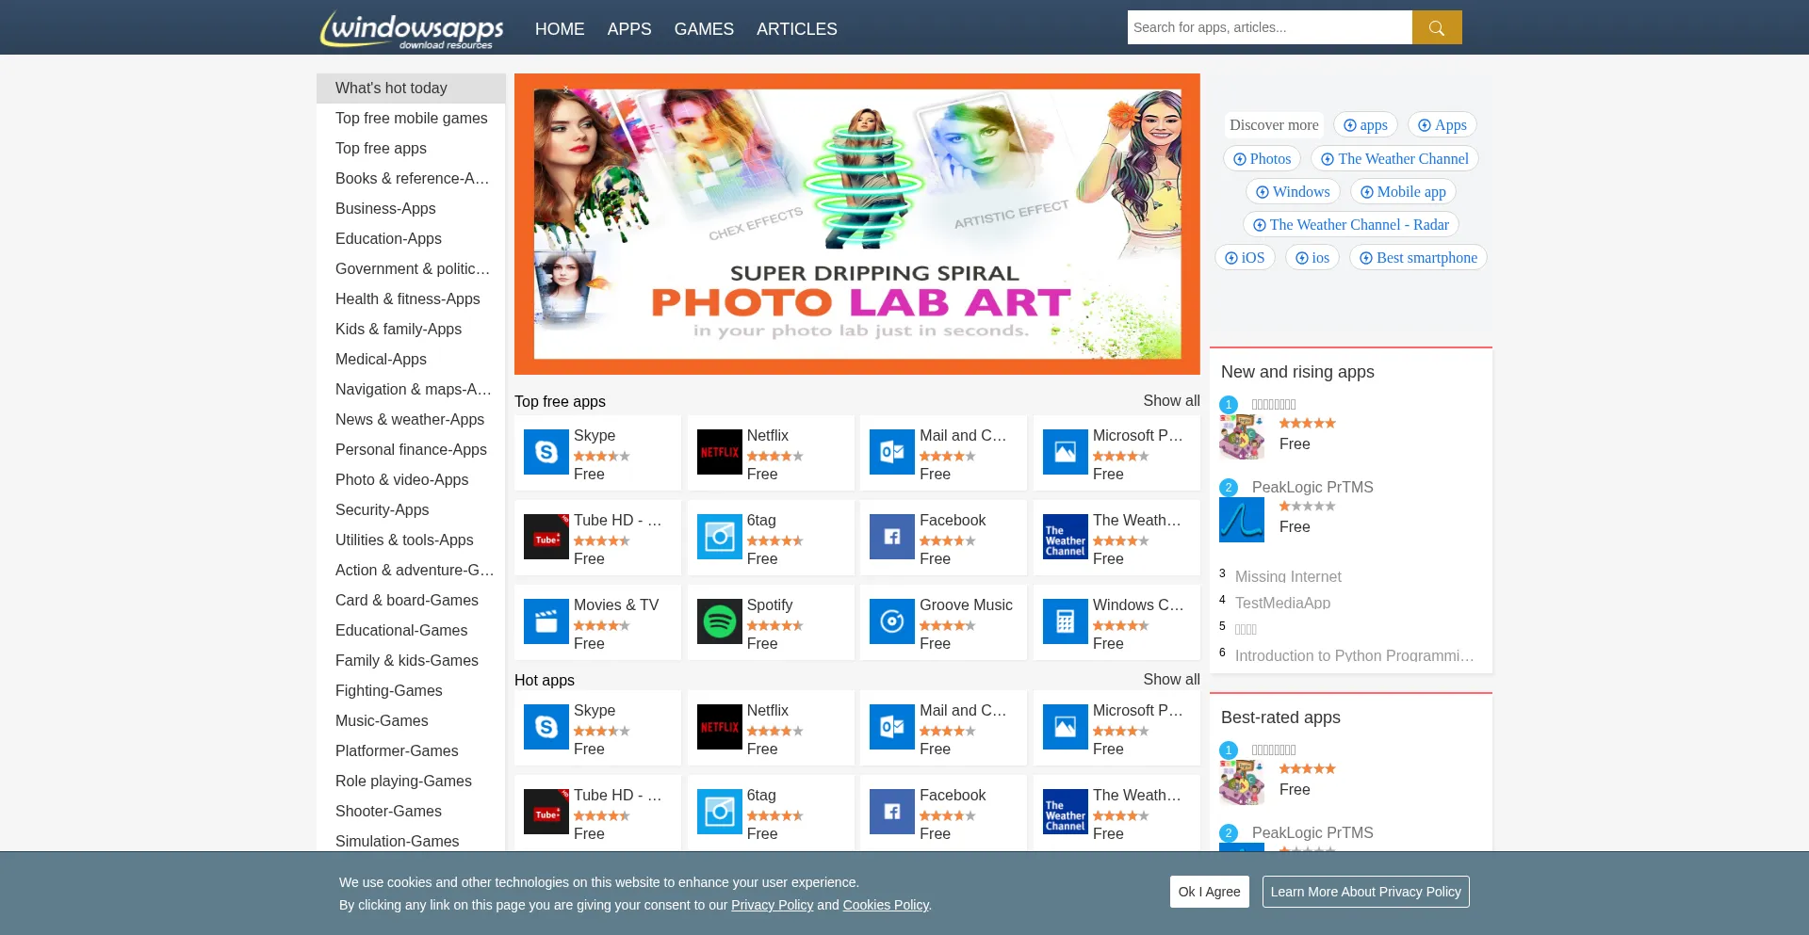Select Photo & video-Apps category
The width and height of the screenshot is (1809, 935).
[401, 479]
